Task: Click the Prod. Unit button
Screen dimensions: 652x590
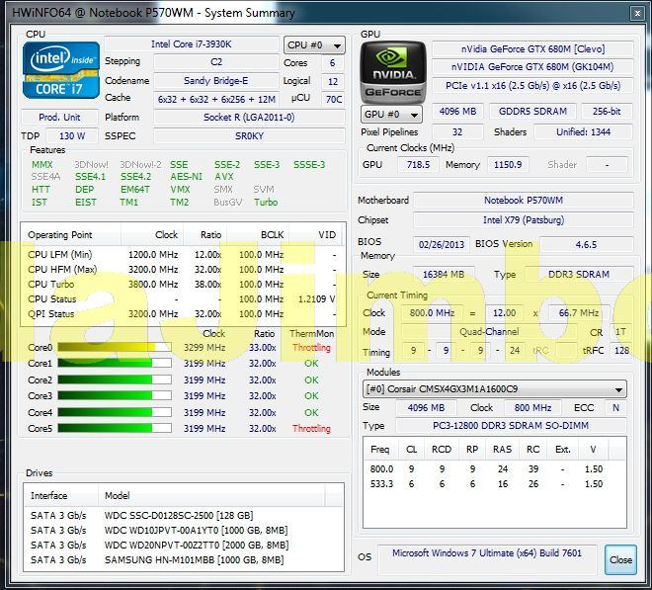Action: coord(59,118)
